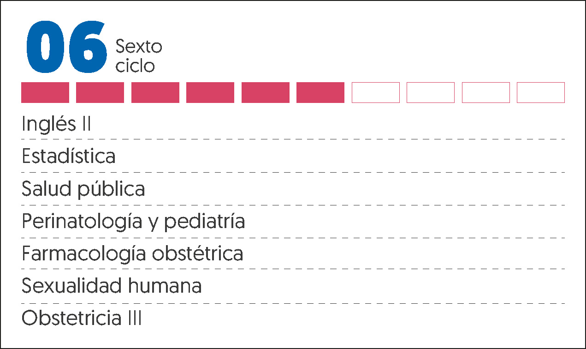Click the last empty outlined progress block
Screen dimensions: 586x349
click(541, 92)
